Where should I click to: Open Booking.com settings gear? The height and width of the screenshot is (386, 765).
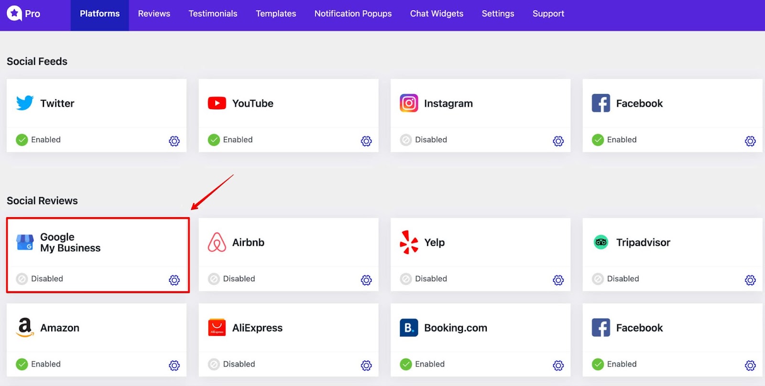[x=558, y=366]
